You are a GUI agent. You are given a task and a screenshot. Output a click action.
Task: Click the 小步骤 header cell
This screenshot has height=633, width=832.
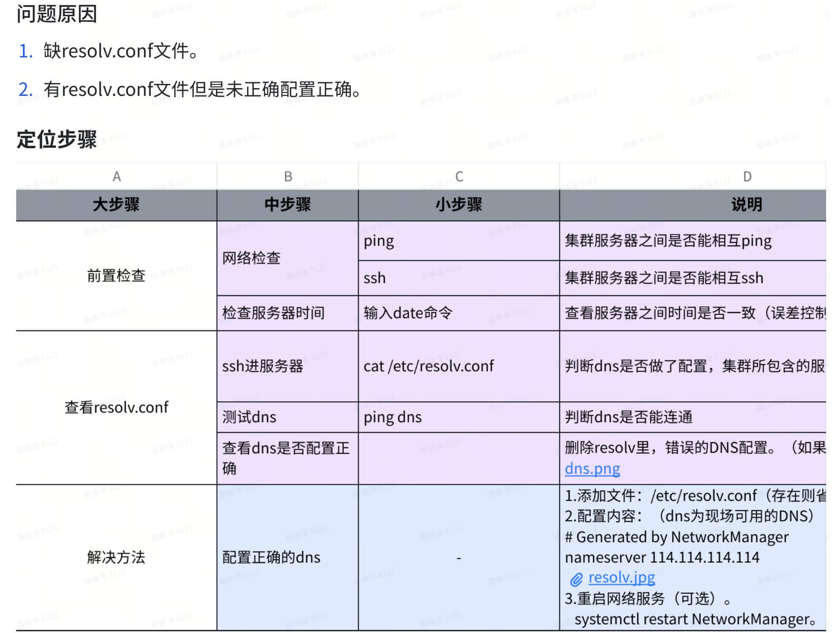point(459,205)
